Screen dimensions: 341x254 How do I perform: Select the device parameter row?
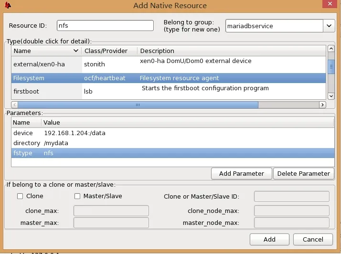tap(173, 133)
